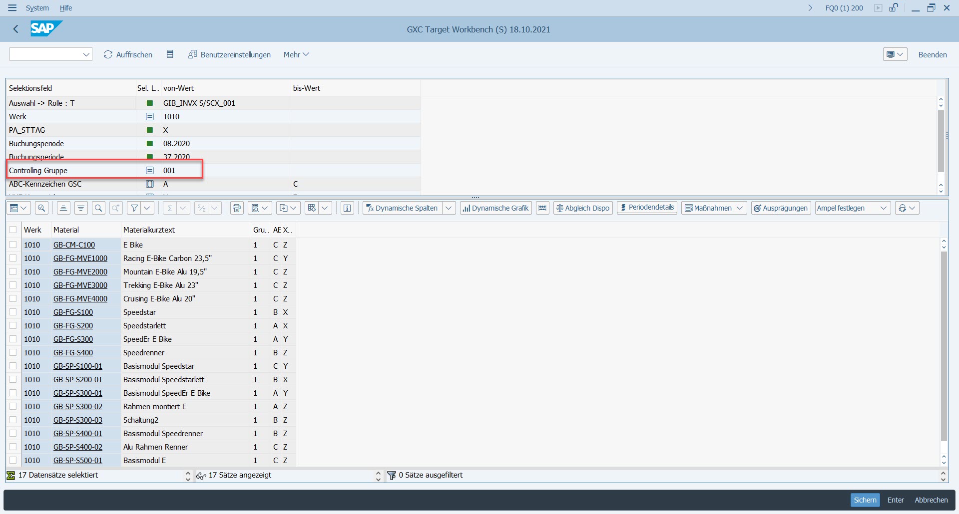959x514 pixels.
Task: Open the Mehr menu dropdown
Action: (296, 54)
